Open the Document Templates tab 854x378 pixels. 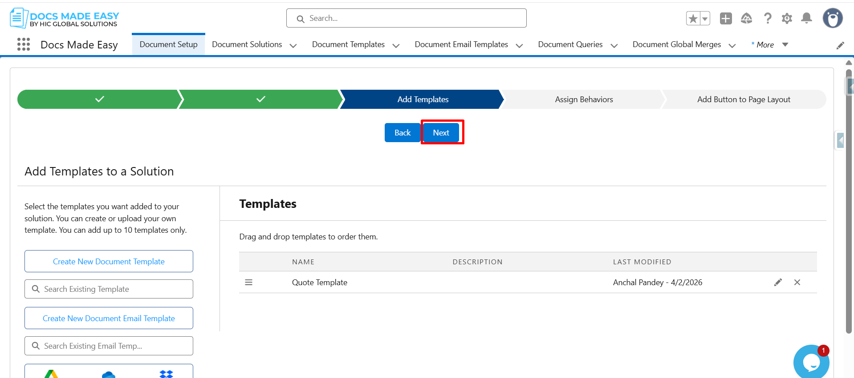[x=348, y=44]
